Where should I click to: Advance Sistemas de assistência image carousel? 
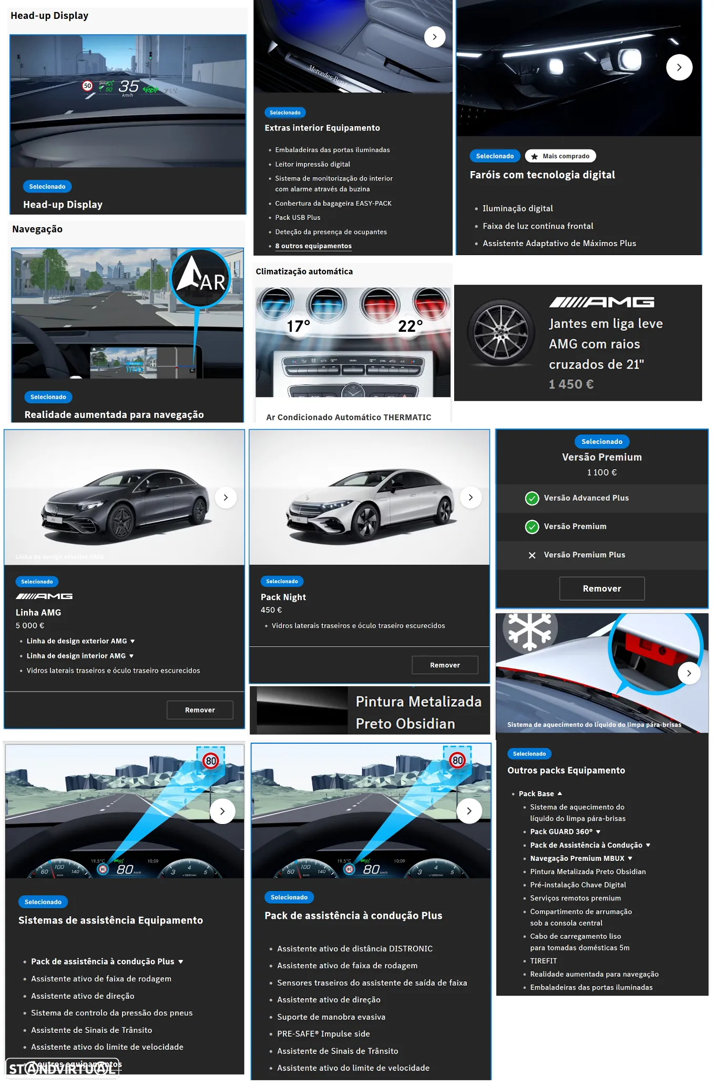(x=222, y=811)
